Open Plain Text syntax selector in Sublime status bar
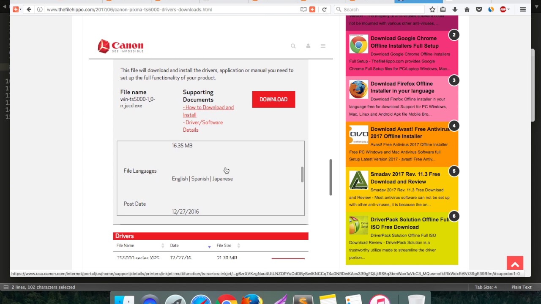The image size is (541, 304). click(x=521, y=287)
